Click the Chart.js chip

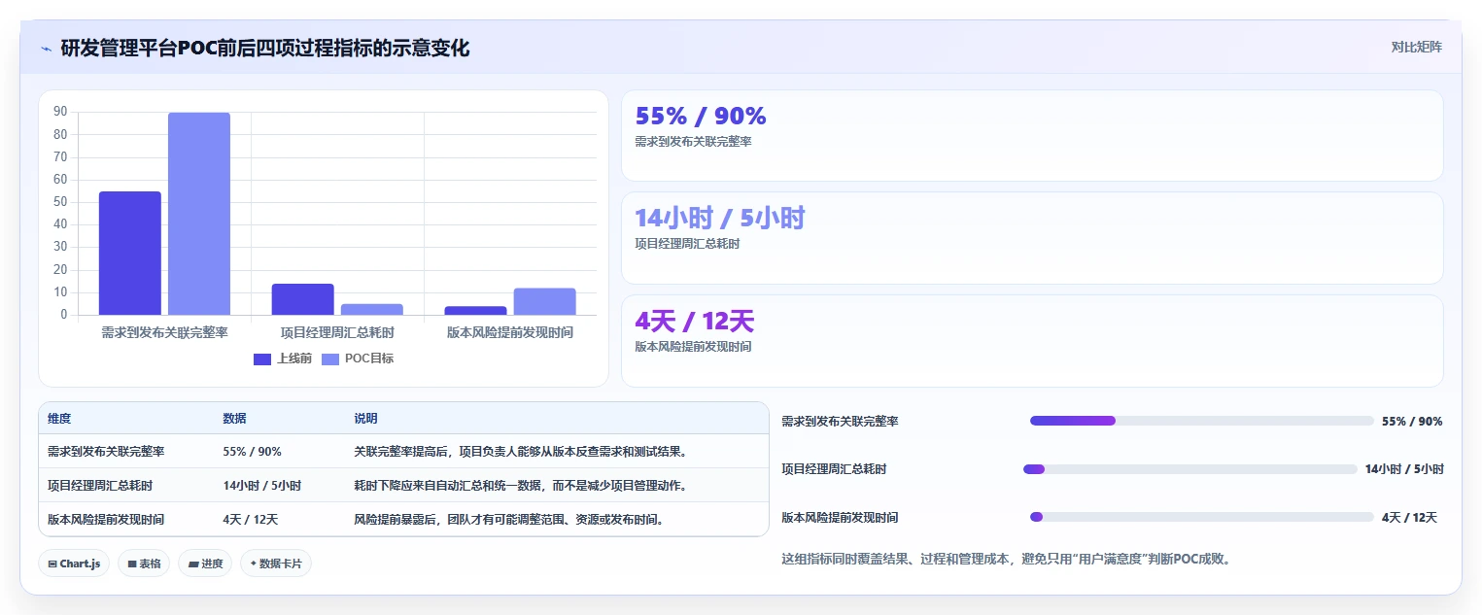pos(74,564)
